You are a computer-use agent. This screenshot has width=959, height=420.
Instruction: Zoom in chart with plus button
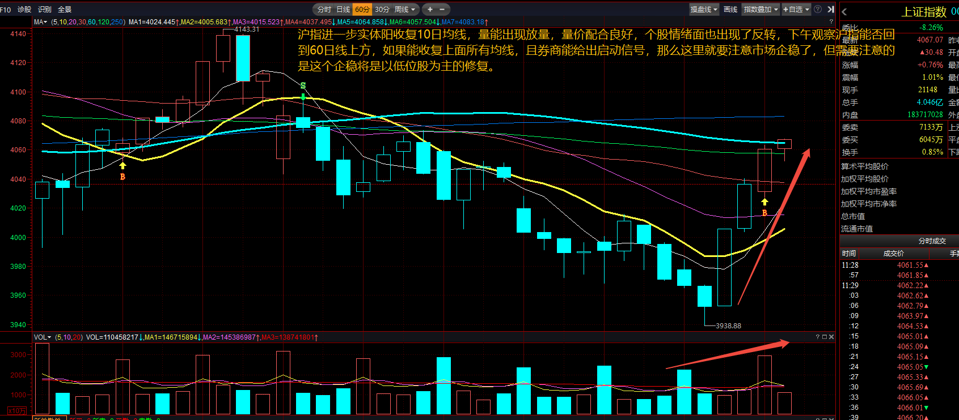430,9
